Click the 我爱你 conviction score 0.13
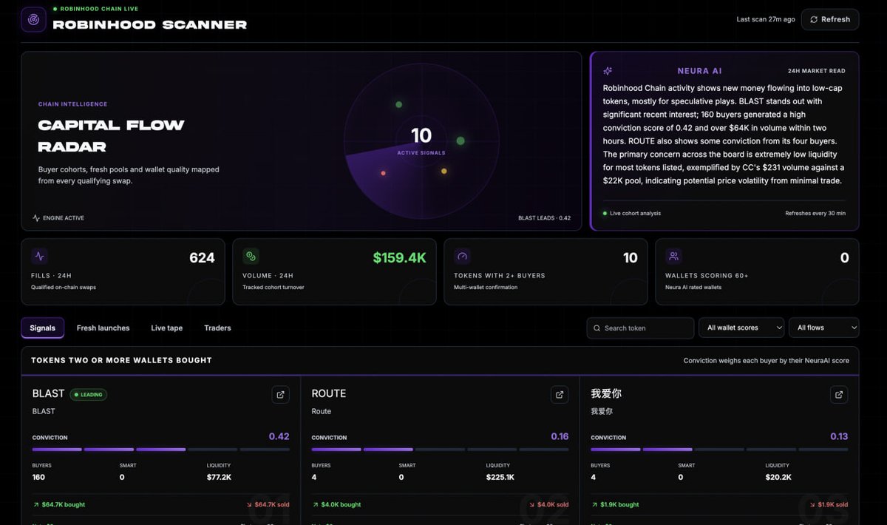 (839, 436)
